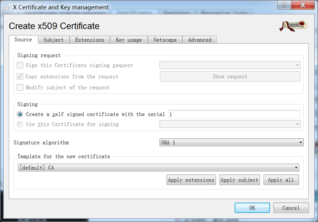Toggle Copy extensions from the request

[20, 76]
